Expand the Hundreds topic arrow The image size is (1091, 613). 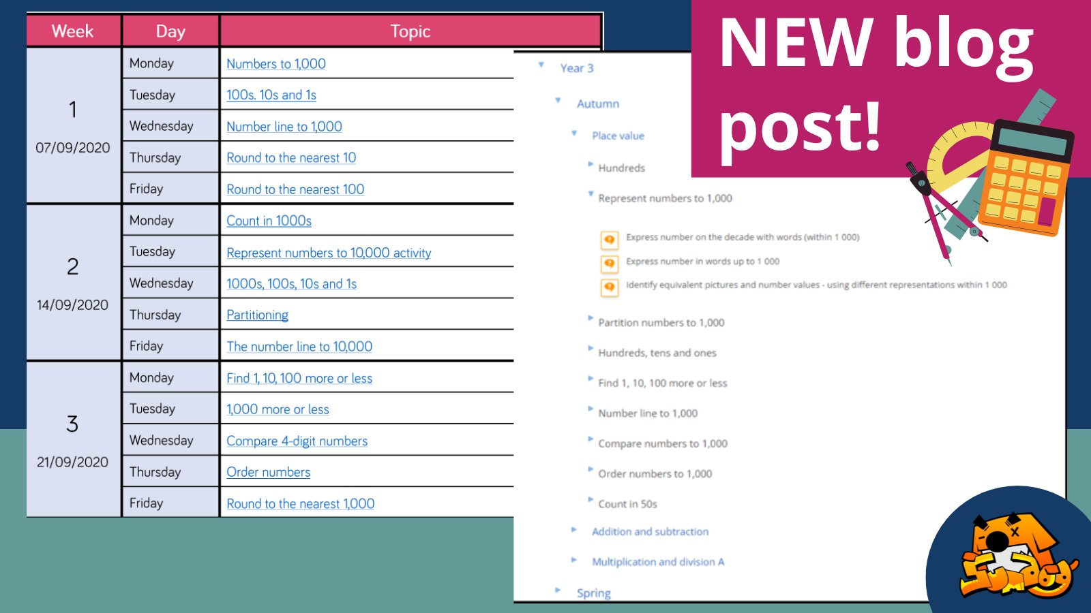pos(591,164)
